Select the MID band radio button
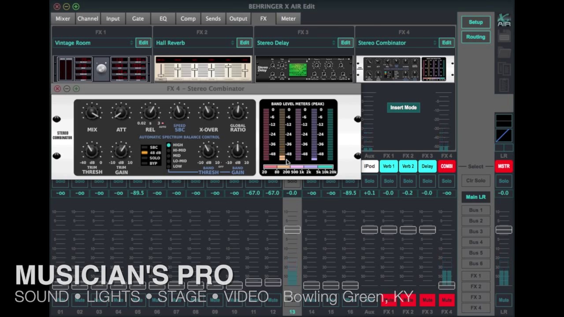Image resolution: width=564 pixels, height=317 pixels. (168, 155)
